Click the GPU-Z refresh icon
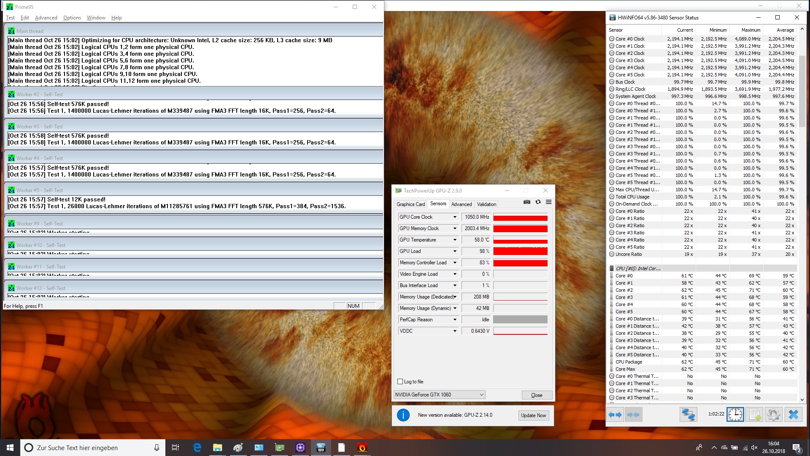The height and width of the screenshot is (456, 810). tap(538, 202)
